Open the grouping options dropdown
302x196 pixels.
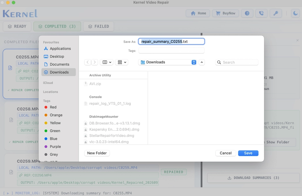[122, 62]
